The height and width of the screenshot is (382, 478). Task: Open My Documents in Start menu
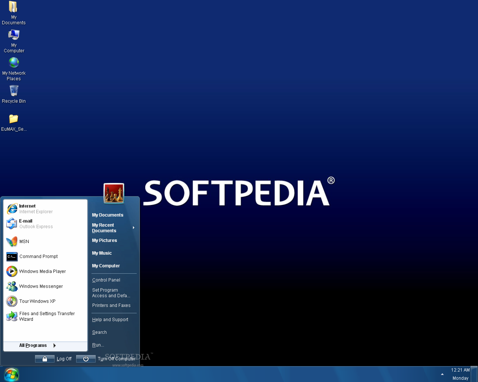[x=108, y=215]
